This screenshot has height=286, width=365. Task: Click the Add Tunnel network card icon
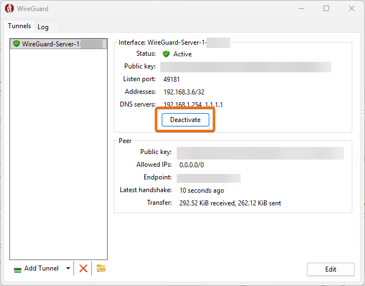tap(18, 268)
